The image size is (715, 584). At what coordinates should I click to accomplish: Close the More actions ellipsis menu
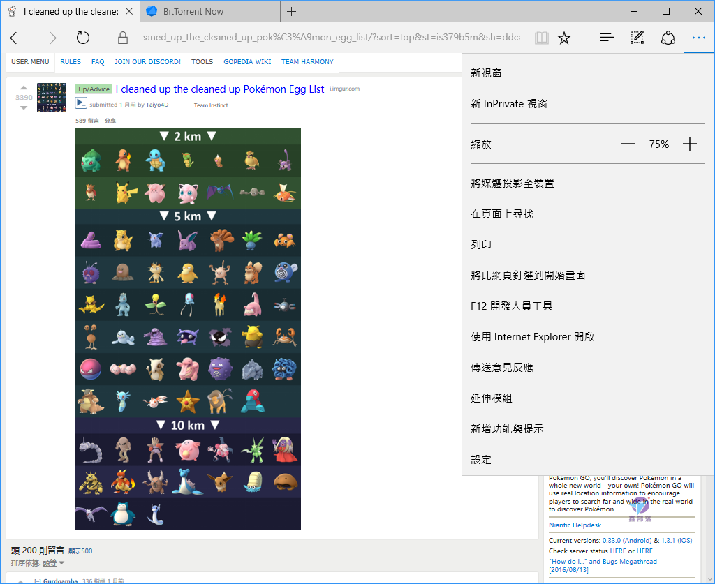tap(698, 38)
